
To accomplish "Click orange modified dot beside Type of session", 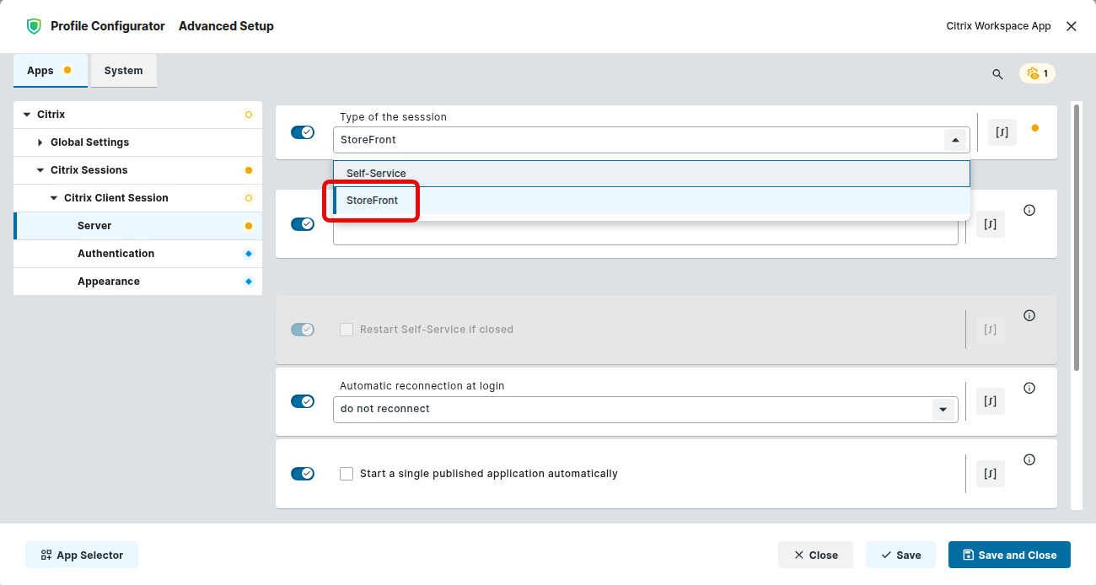I will pyautogui.click(x=1035, y=128).
